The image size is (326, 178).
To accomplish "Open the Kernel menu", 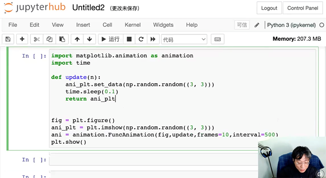I will (132, 25).
